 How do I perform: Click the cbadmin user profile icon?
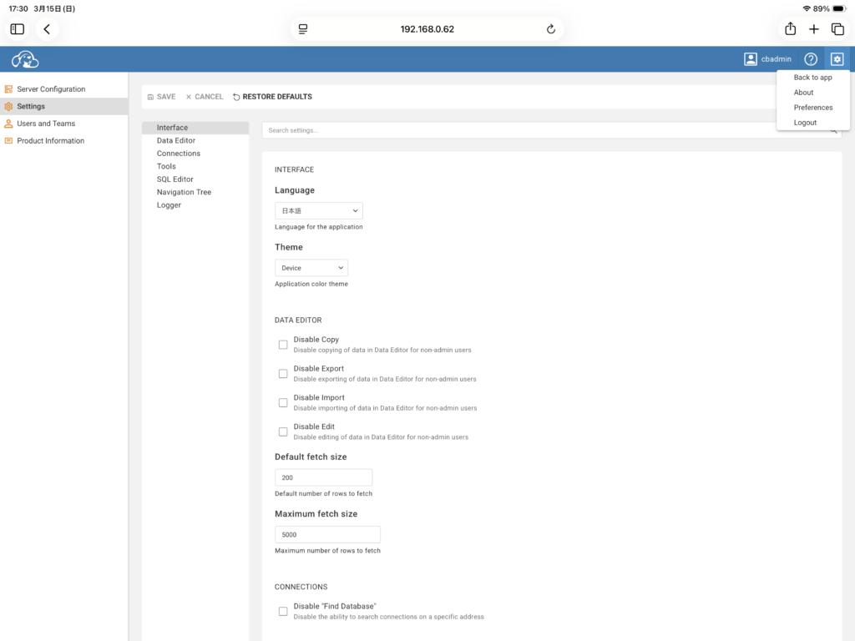pyautogui.click(x=751, y=59)
